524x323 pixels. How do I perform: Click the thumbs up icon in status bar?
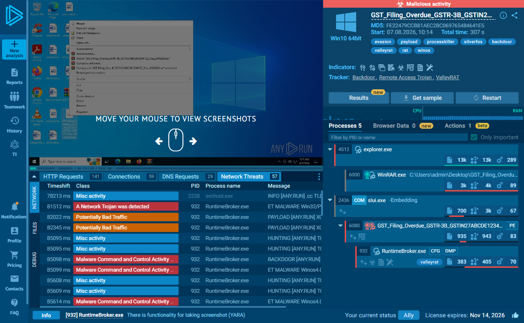click(x=515, y=315)
